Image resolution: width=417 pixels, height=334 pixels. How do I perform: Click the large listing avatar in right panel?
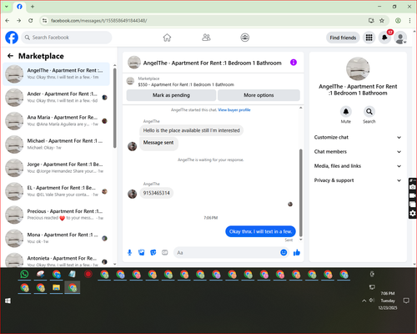click(x=358, y=68)
